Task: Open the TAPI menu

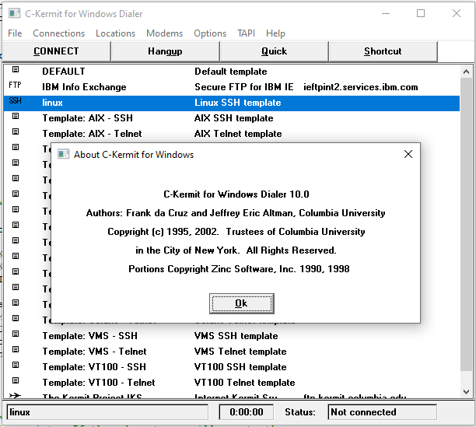Action: [x=246, y=33]
